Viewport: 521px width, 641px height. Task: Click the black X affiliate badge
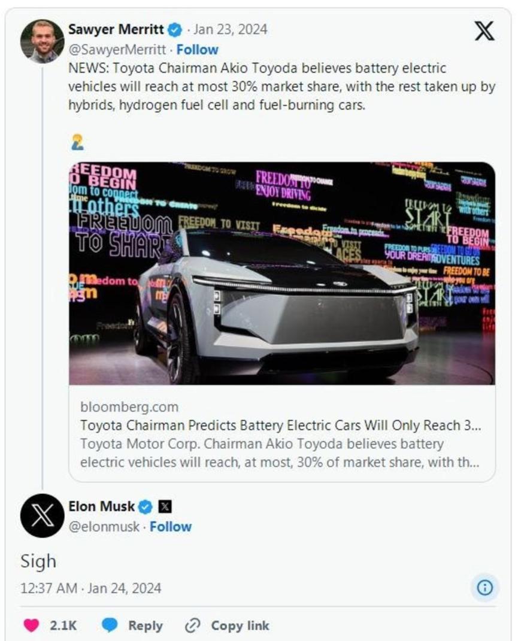tap(165, 507)
